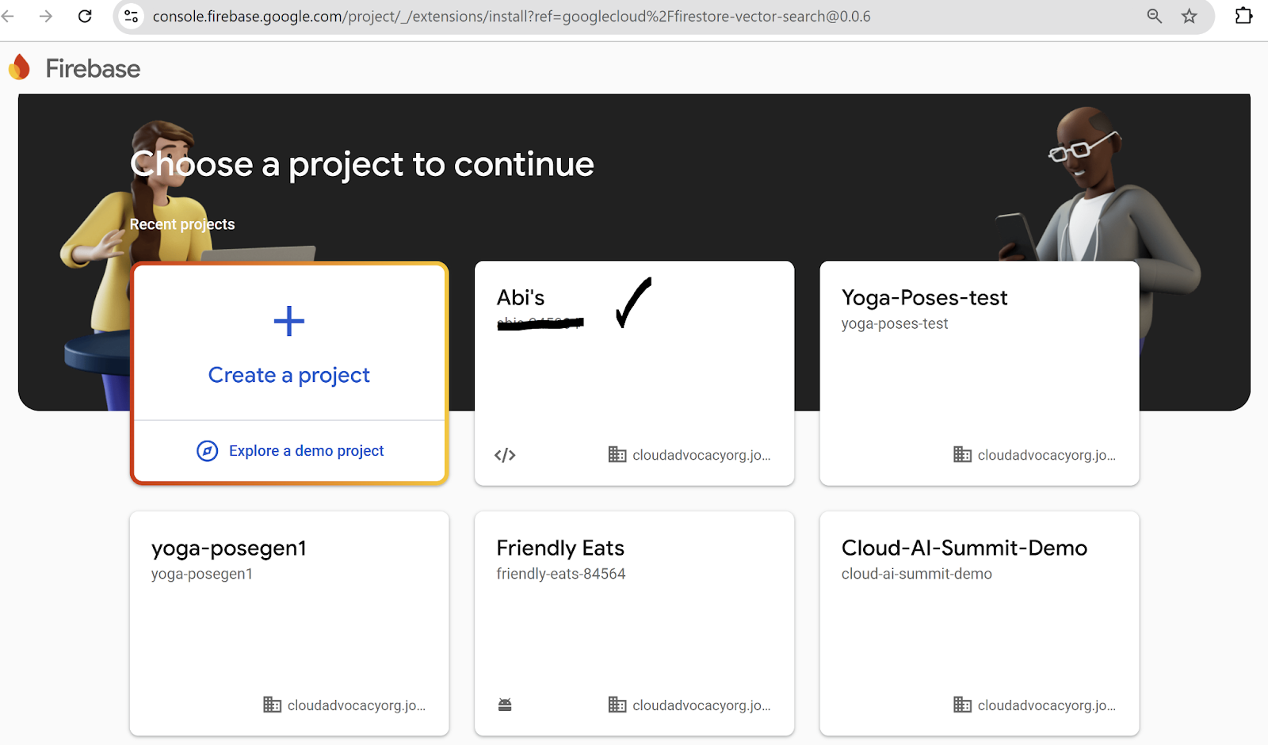
Task: Click the browser reload icon
Action: 85,16
